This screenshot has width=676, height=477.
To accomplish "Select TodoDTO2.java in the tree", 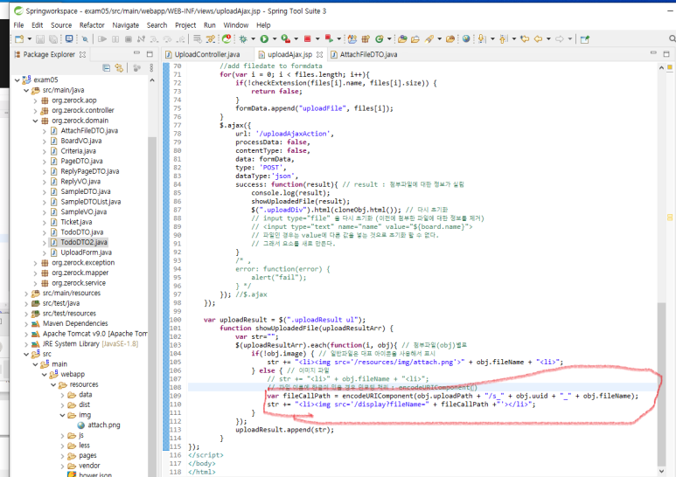I will click(84, 242).
